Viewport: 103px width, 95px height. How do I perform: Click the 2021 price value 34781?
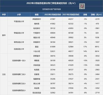pos(71,93)
